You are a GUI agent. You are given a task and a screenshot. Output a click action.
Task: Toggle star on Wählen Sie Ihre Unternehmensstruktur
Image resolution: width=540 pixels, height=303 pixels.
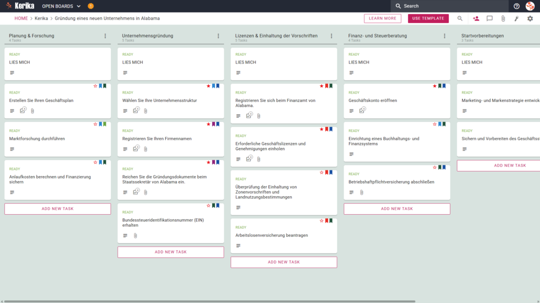click(208, 86)
